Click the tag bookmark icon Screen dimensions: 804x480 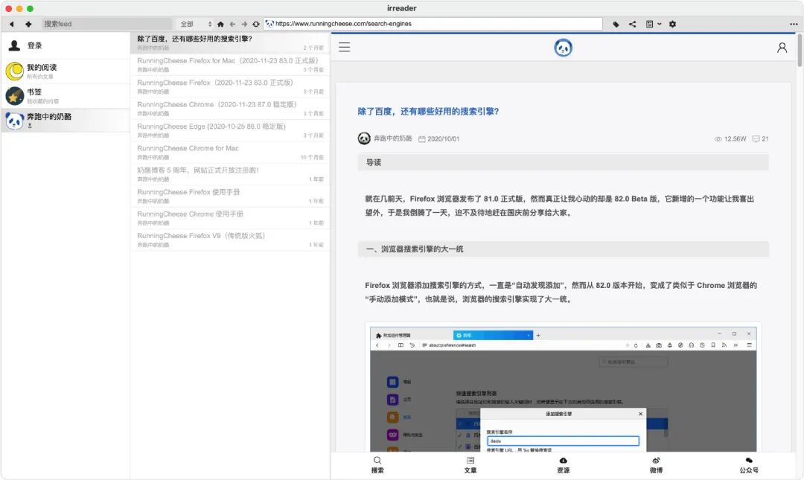click(x=616, y=24)
